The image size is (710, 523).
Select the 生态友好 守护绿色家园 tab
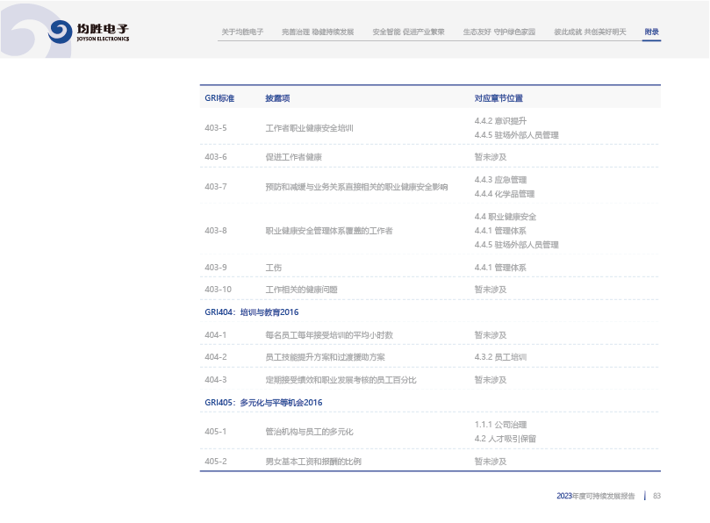pyautogui.click(x=498, y=32)
